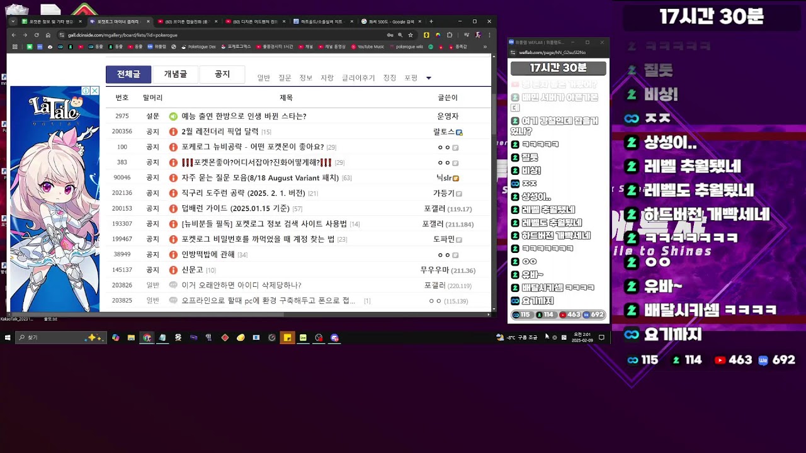
Task: Open post 인방떡밥에 관해
Action: (x=208, y=254)
